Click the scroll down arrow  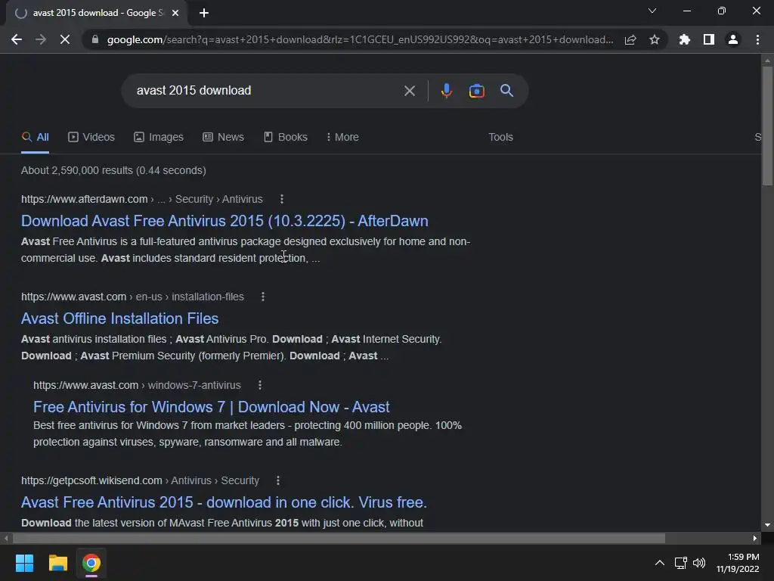[767, 525]
